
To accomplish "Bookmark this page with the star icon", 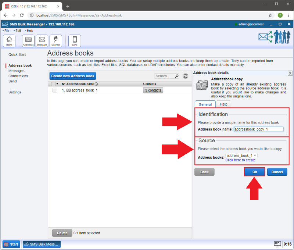I will click(270, 15).
